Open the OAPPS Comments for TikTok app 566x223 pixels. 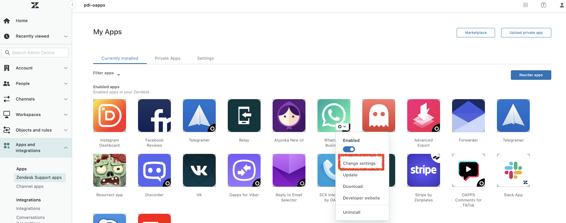click(468, 170)
